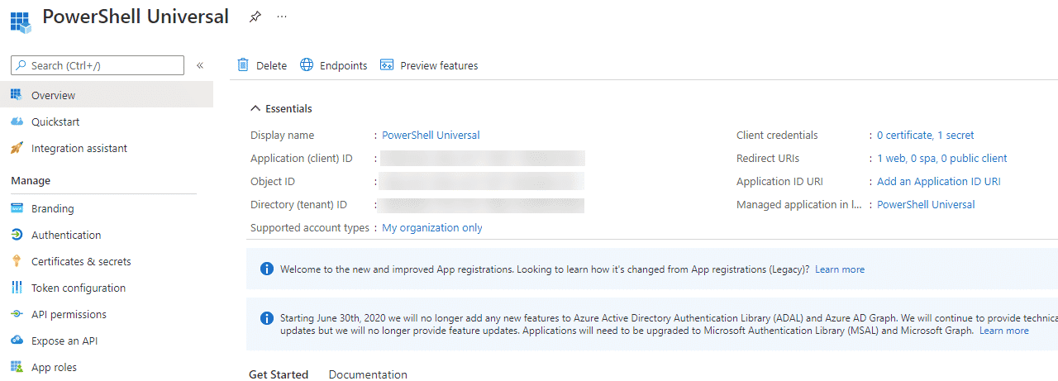Screen dimensions: 1058x381
Task: Click the Quickstart cloud icon
Action: pyautogui.click(x=16, y=121)
